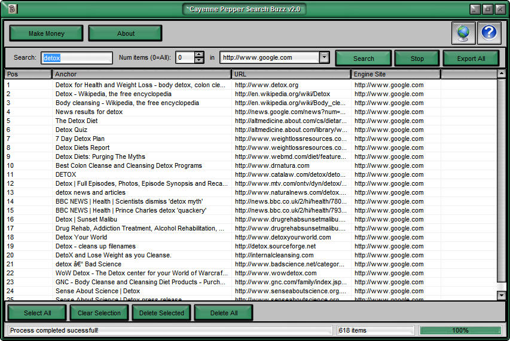Image resolution: width=510 pixels, height=341 pixels.
Task: Click the app logo icon in title bar
Action: [12, 9]
